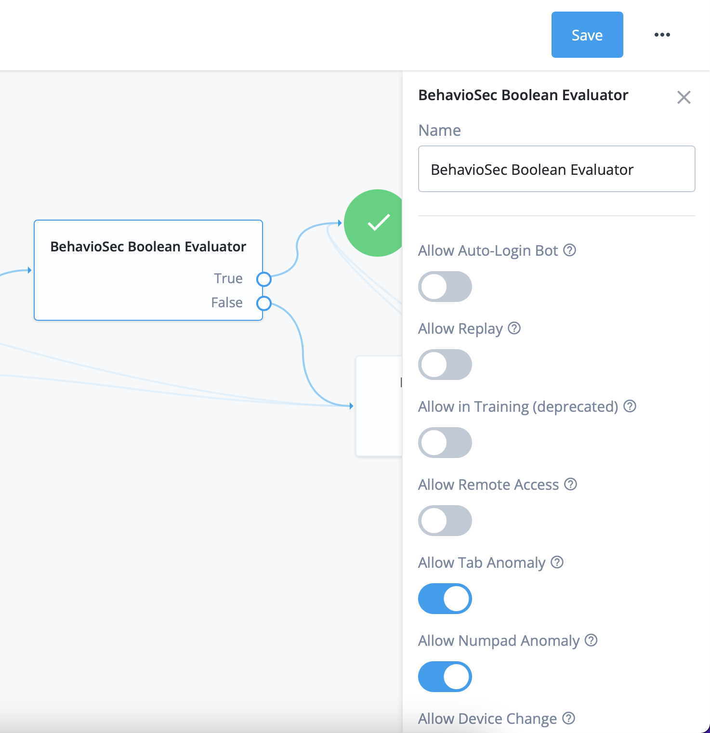This screenshot has width=710, height=733.
Task: Click the True outcome label on node
Action: click(x=228, y=278)
